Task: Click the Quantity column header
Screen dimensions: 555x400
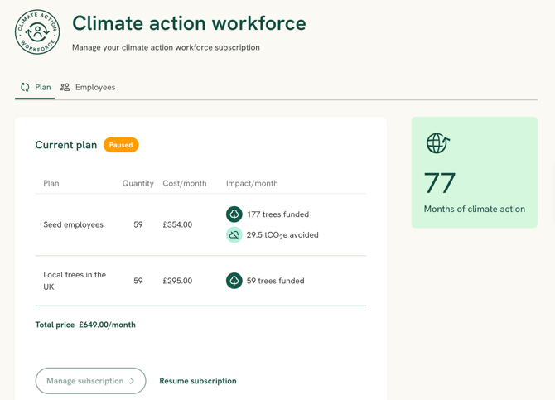Action: click(x=138, y=183)
